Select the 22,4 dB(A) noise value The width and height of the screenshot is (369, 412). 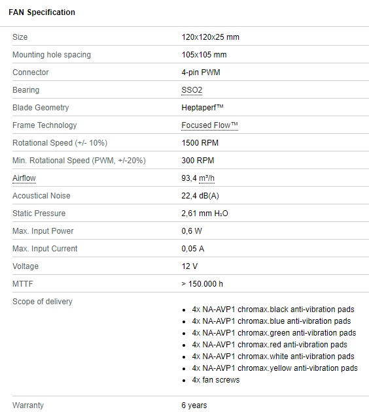(x=200, y=196)
